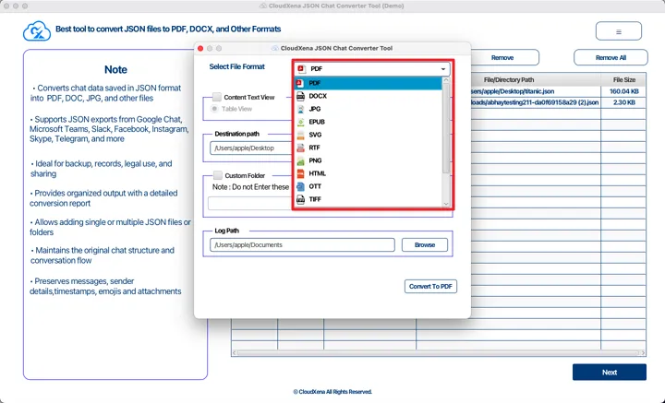Collapse the Select File Format dropdown arrow
This screenshot has height=403, width=665.
(443, 69)
